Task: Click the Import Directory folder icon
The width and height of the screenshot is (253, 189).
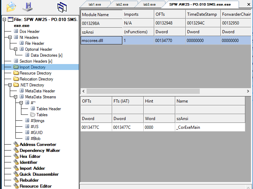Action: 16,67
